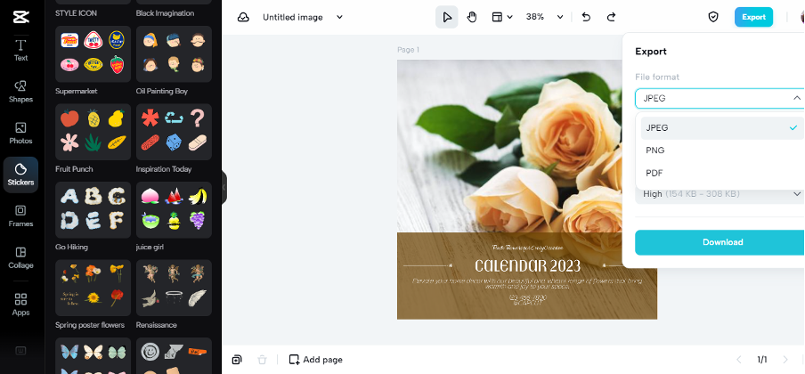
Task: Select the pointer selection tool
Action: [447, 17]
